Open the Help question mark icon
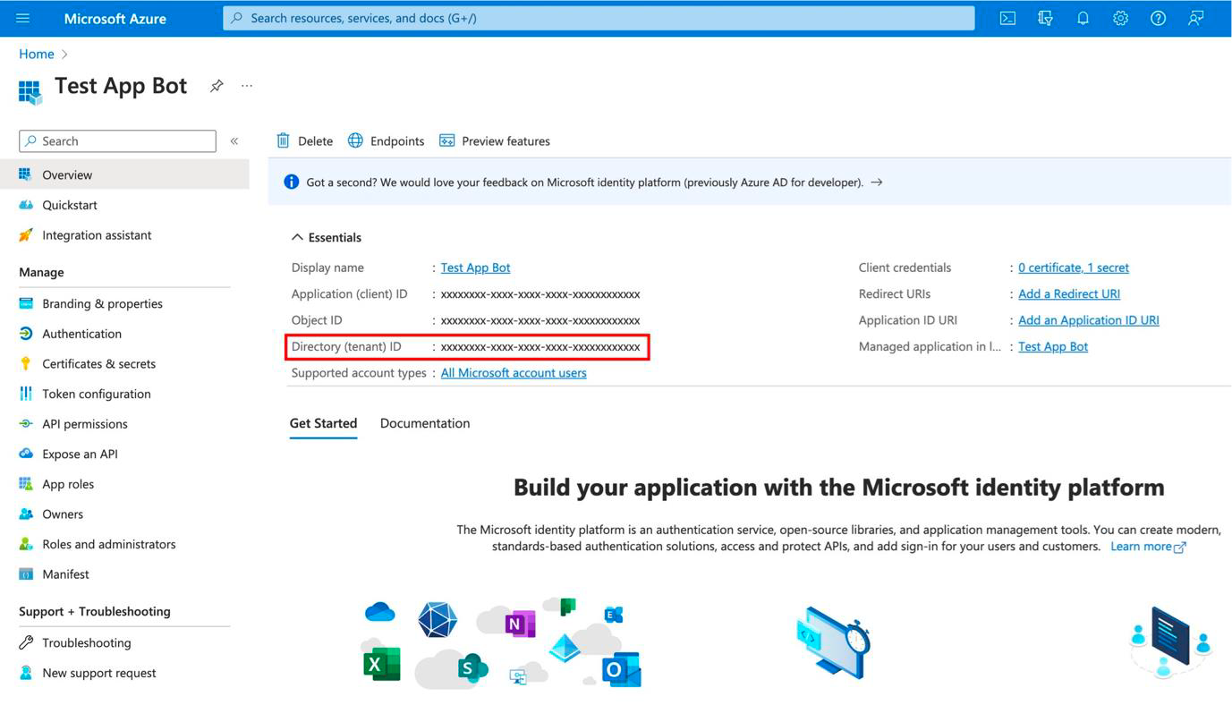 1158,18
